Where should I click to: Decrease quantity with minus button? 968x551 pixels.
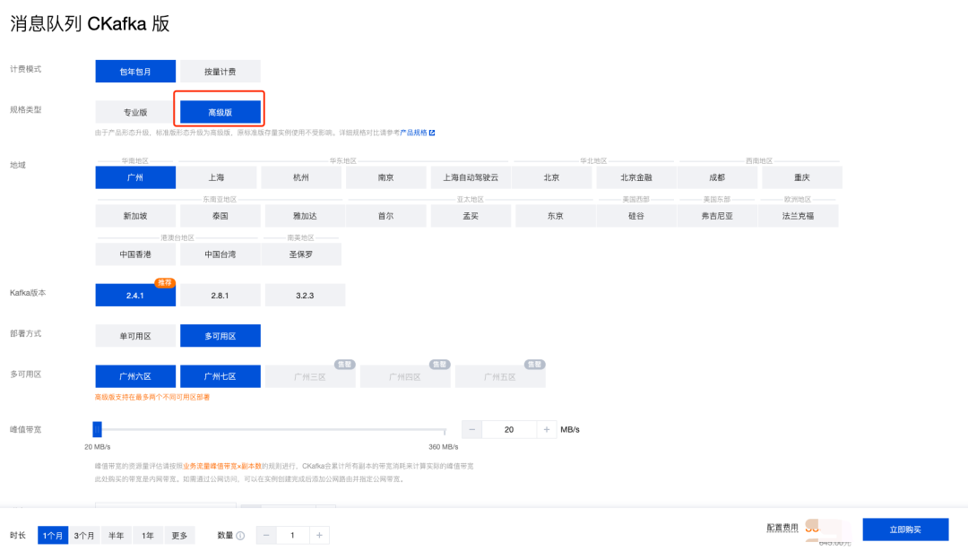266,536
